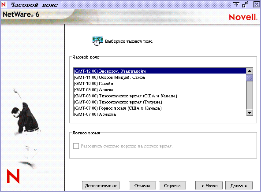Image resolution: width=261 pixels, height=192 pixels.
Task: Click the red N icon in title bar
Action: tap(4, 4)
